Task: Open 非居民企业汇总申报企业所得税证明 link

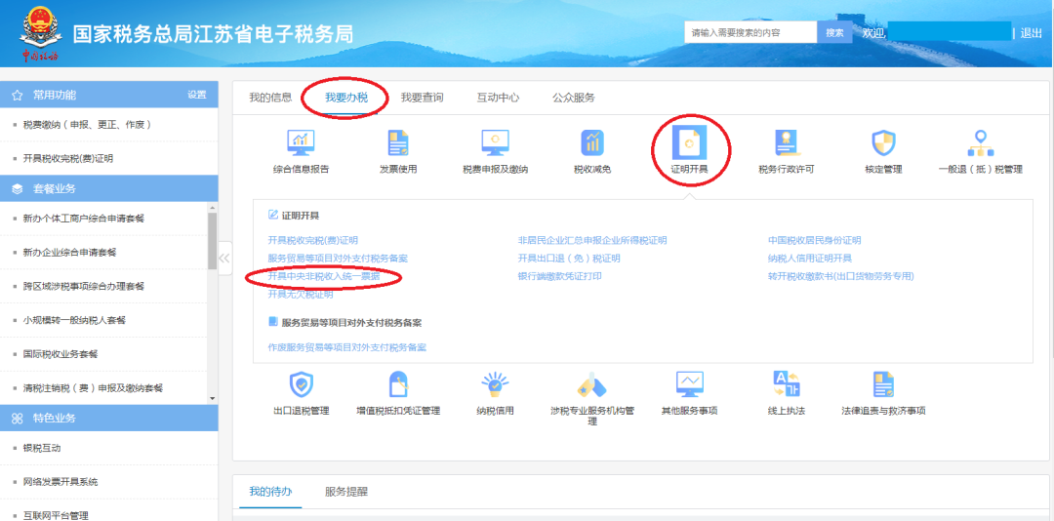Action: click(x=592, y=240)
